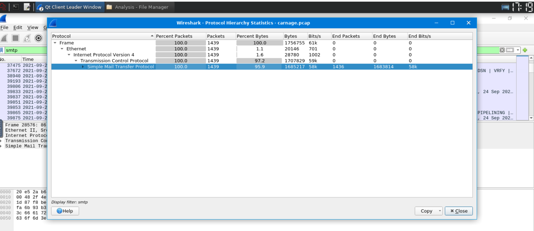Click the Display filter: smtp label
This screenshot has width=534, height=231.
click(69, 202)
